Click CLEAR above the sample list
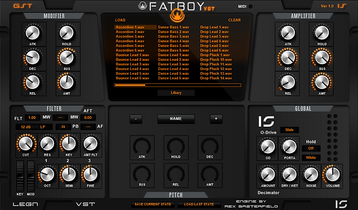Image resolution: width=358 pixels, height=210 pixels. 235,20
